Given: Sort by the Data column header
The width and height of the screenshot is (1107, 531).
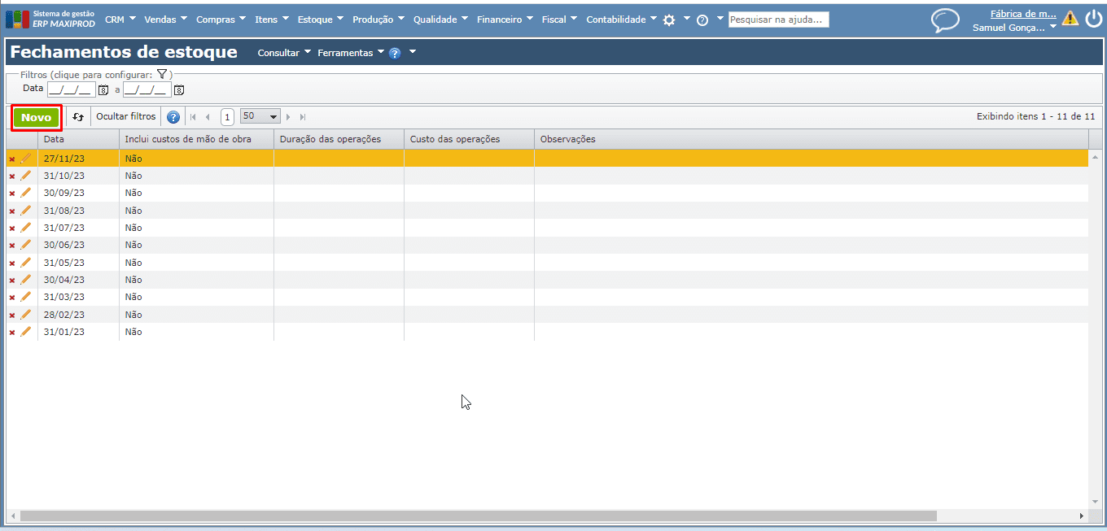Looking at the screenshot, I should [77, 139].
